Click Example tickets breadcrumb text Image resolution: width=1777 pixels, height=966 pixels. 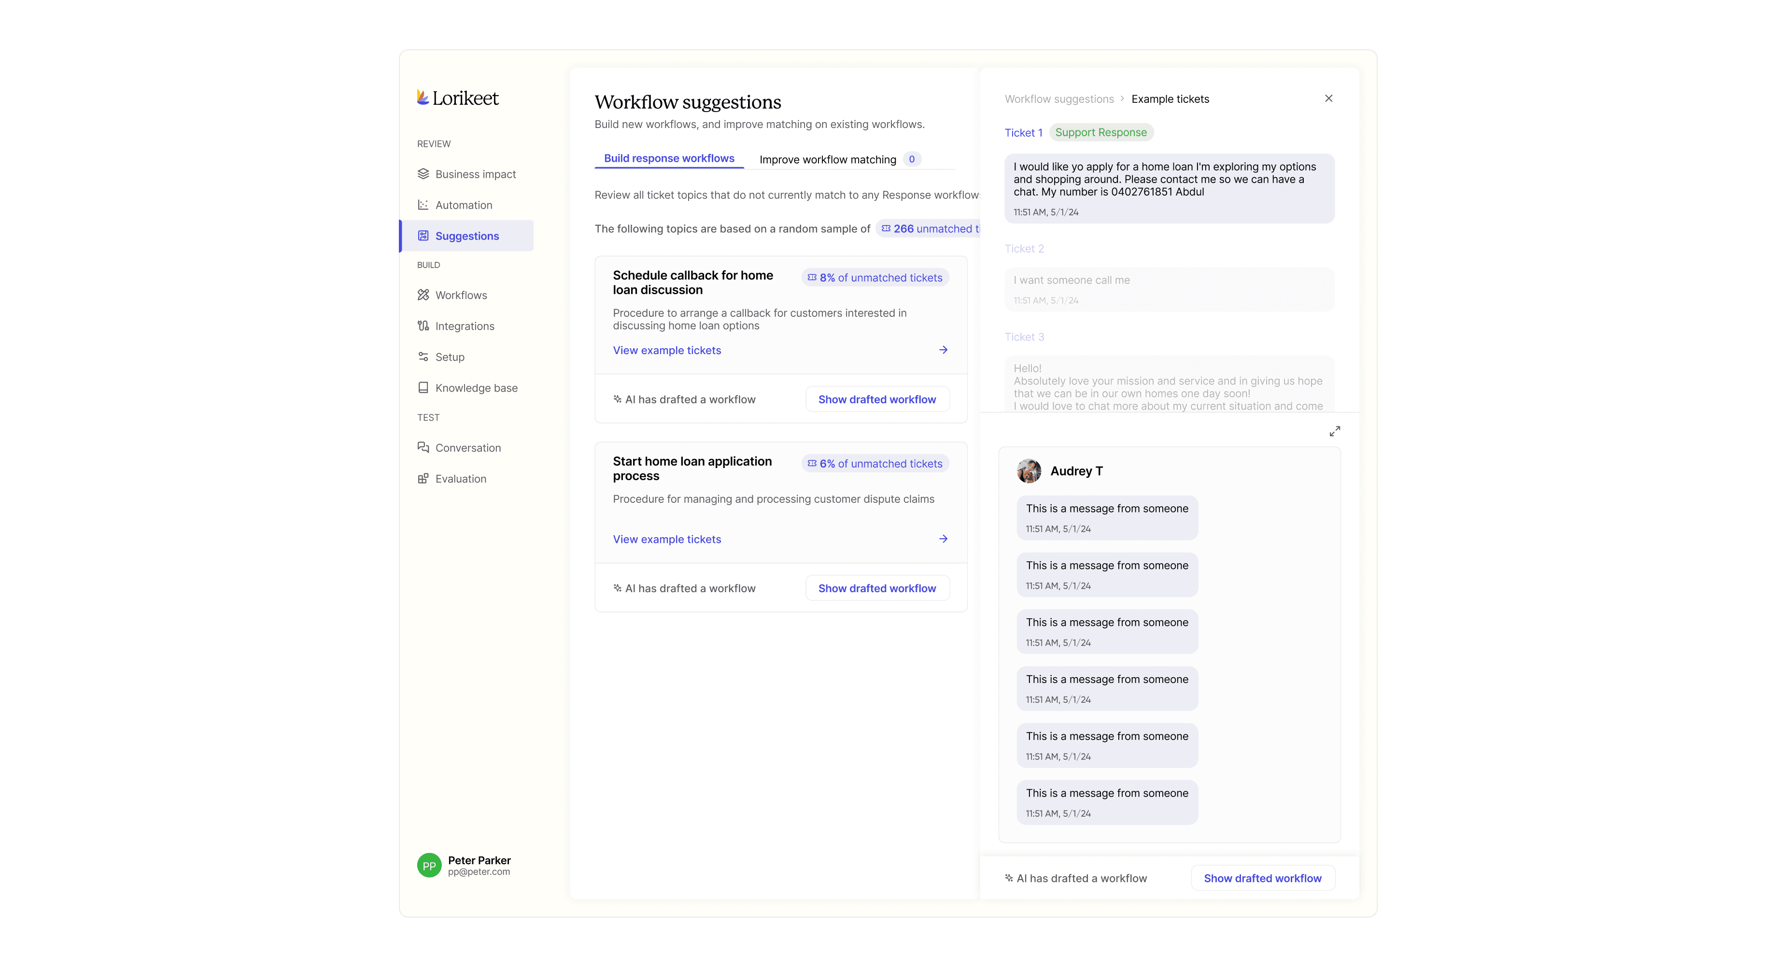coord(1170,99)
